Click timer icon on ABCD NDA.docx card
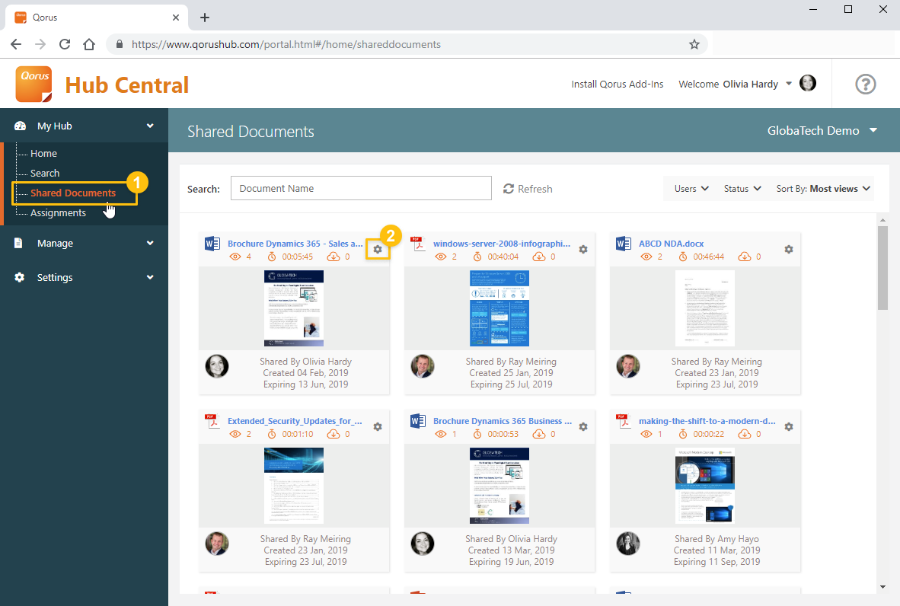This screenshot has width=900, height=606. point(683,257)
